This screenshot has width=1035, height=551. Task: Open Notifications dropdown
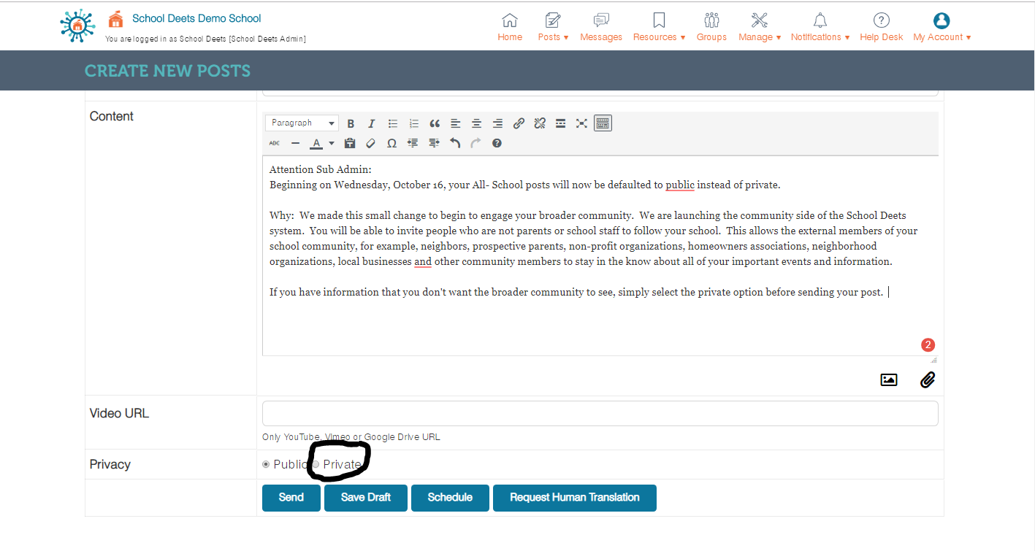[x=820, y=27]
